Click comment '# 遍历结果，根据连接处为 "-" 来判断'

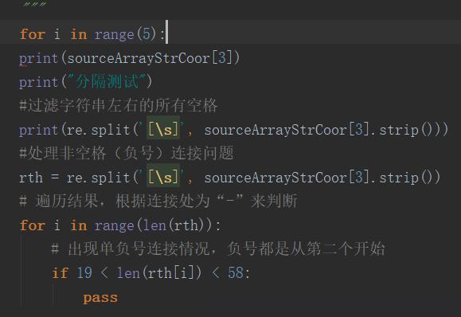(158, 202)
